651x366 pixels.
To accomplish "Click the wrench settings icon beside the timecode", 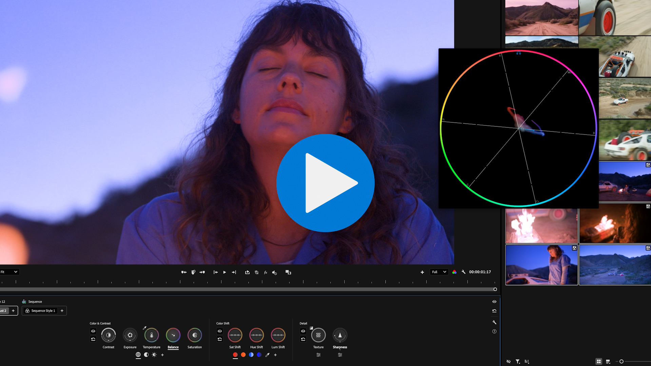I will pos(463,272).
